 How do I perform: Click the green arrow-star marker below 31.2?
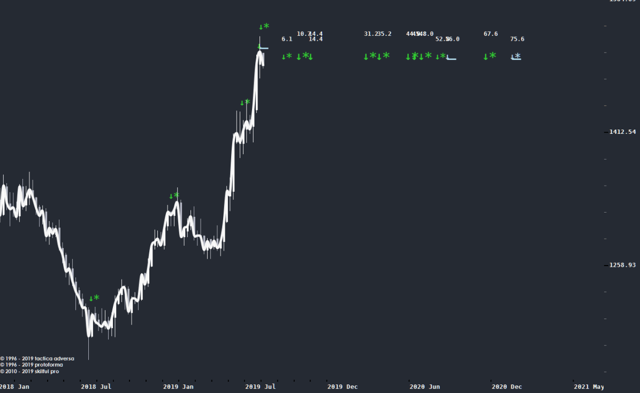(369, 56)
